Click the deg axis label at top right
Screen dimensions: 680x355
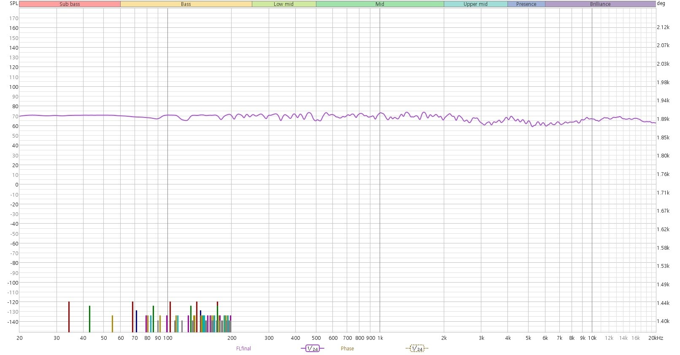click(661, 3)
